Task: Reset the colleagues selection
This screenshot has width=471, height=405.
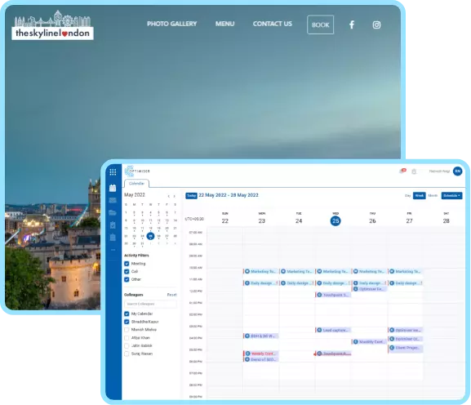Action: 171,295
